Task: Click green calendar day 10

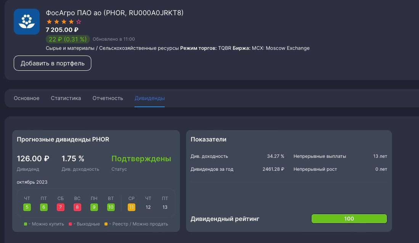Action: (x=111, y=207)
